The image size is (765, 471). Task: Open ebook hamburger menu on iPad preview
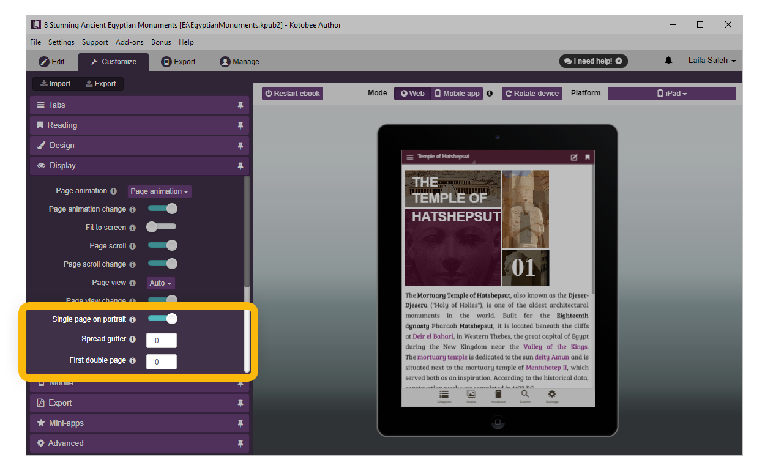(410, 157)
